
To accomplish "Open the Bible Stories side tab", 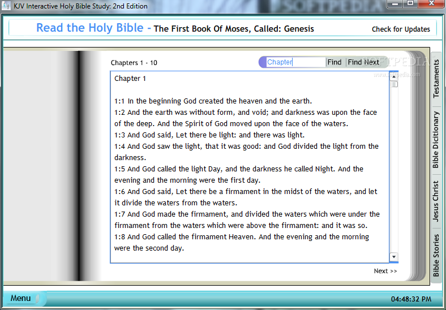I will pos(436,255).
